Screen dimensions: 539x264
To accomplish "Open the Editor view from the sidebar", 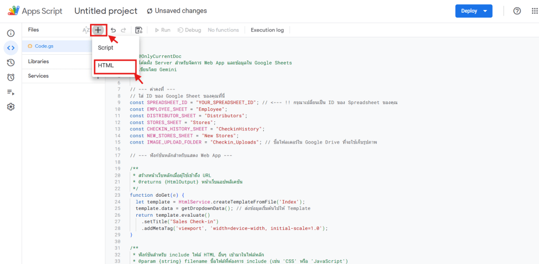I will click(x=11, y=48).
